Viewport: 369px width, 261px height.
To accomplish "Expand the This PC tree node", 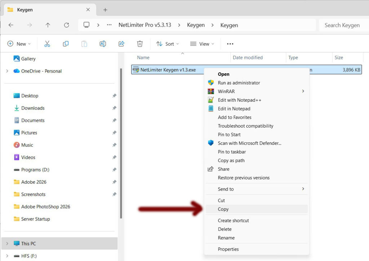I will pos(7,243).
